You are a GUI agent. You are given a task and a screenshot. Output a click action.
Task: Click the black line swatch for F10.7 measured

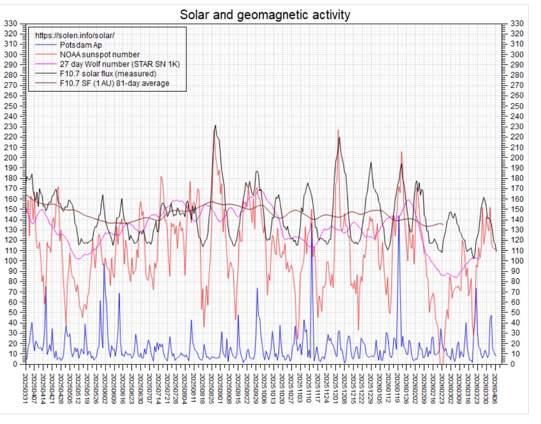45,73
